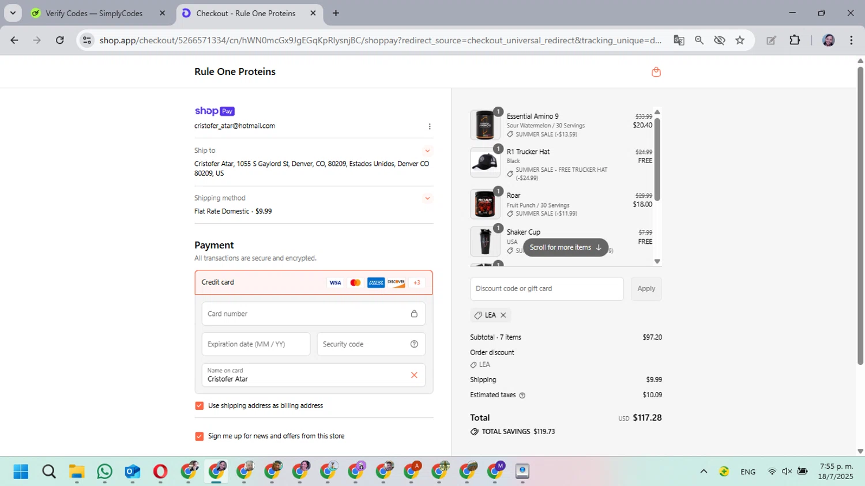Open the tab search dropdown arrow

(13, 13)
